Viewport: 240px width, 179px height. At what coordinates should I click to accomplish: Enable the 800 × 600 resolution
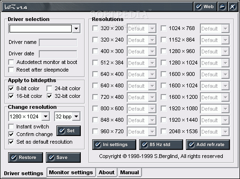(95, 109)
